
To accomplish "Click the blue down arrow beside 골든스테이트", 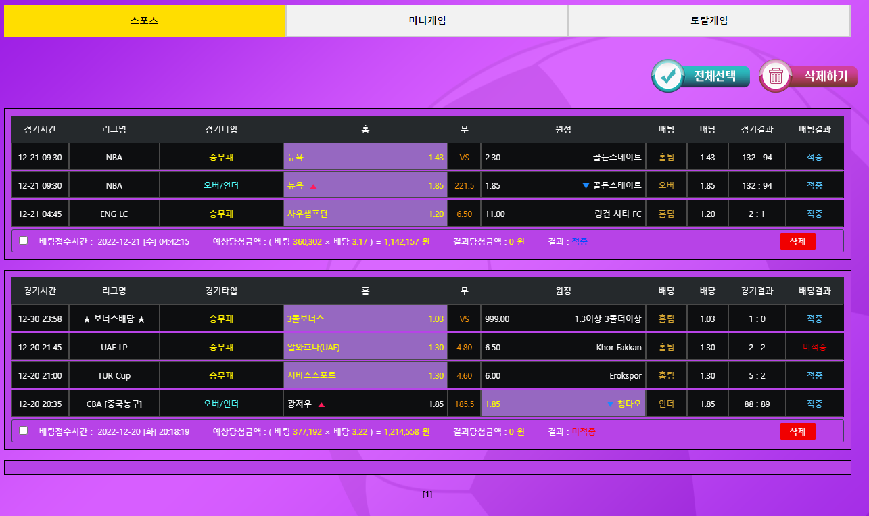I will (x=586, y=186).
